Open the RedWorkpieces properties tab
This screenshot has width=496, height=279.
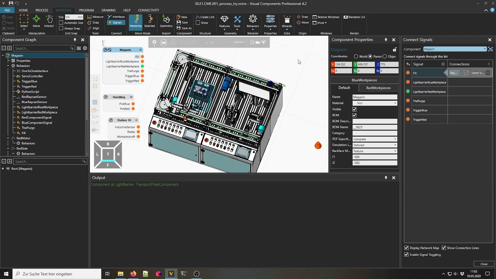click(x=378, y=88)
